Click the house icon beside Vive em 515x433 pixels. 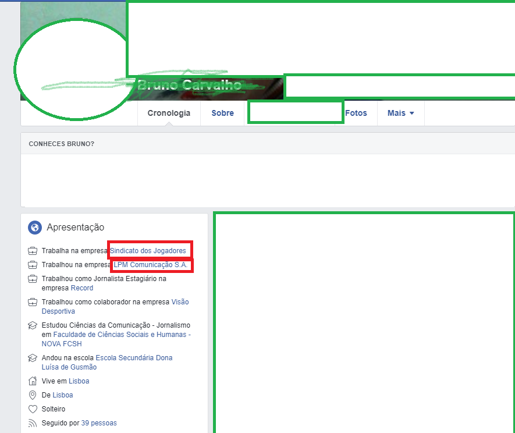coord(33,381)
